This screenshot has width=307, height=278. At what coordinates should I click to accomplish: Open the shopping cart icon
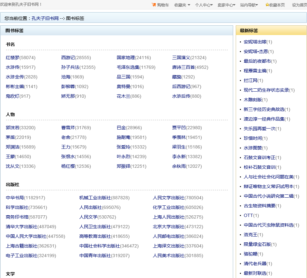click(154, 5)
